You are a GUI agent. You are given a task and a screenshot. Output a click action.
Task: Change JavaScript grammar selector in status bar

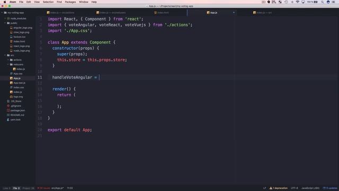310,188
